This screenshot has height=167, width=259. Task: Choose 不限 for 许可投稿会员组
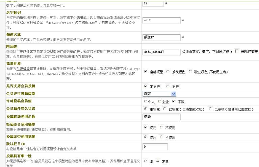click(x=174, y=101)
